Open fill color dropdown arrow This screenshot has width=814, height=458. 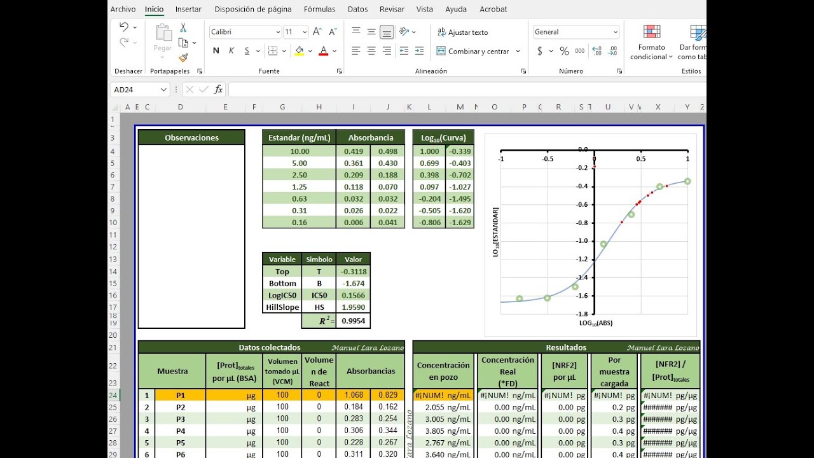pos(310,52)
